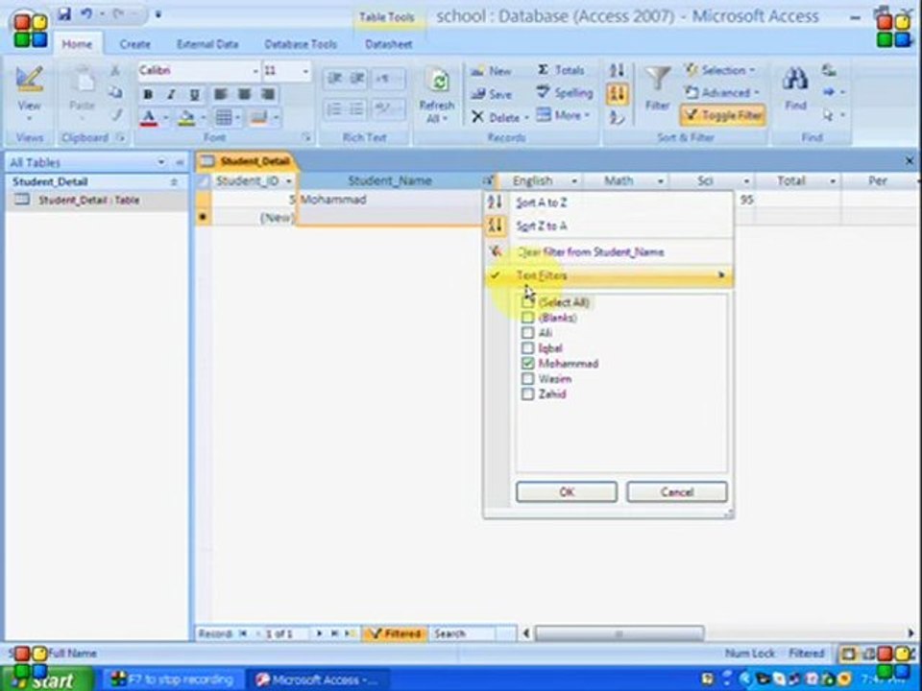Click the Cut scissors icon
Image resolution: width=922 pixels, height=691 pixels.
click(115, 71)
